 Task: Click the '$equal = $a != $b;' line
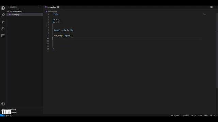tap(64, 30)
